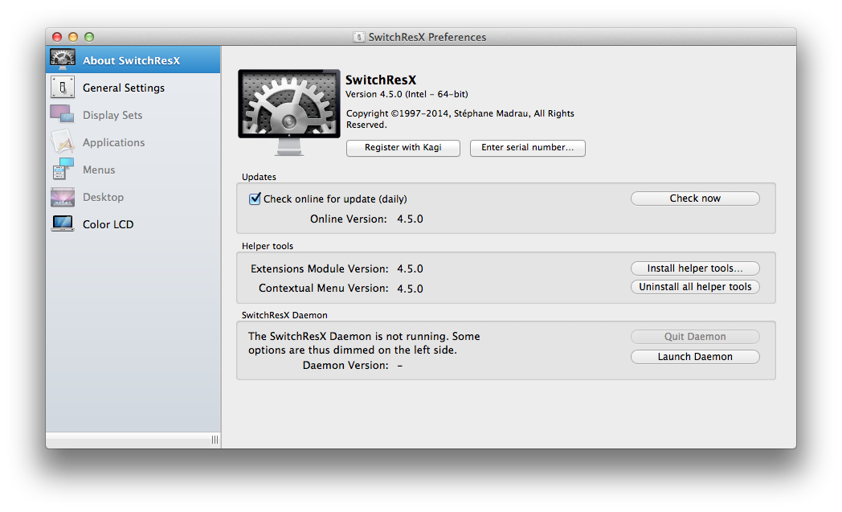842x512 pixels.
Task: Click the Display Sets monitors icon
Action: click(63, 114)
